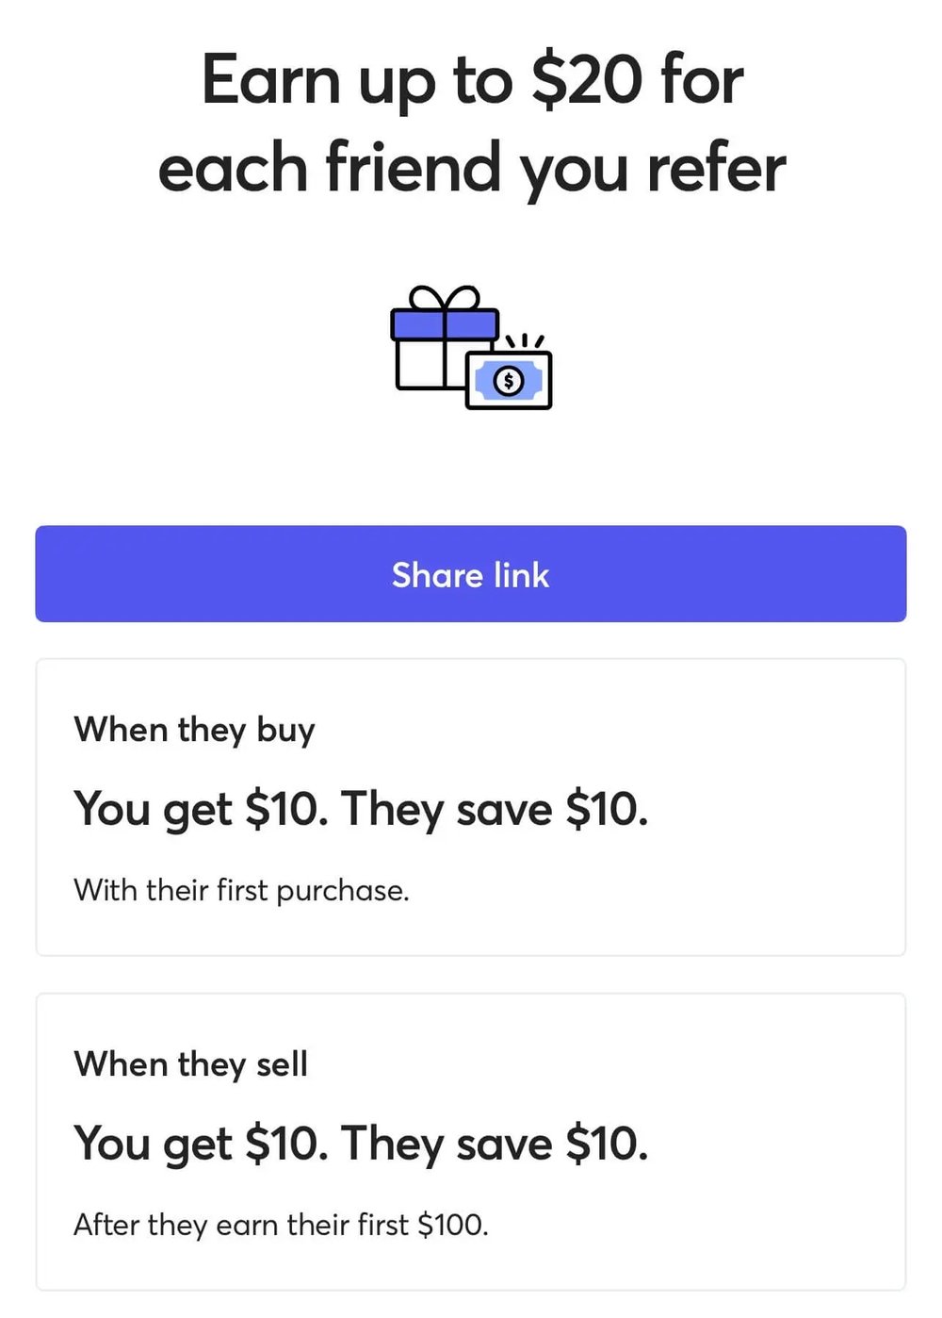
Task: Tap the purple gift box lid
Action: click(443, 323)
